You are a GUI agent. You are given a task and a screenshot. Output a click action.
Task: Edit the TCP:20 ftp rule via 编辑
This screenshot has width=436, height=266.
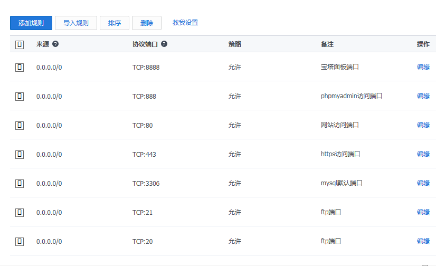(423, 241)
